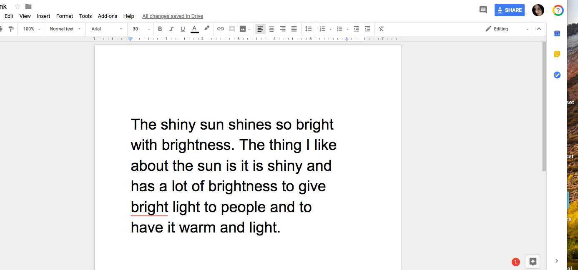Open the Arial font family dropdown
Viewport: 578px width, 270px height.
tap(106, 29)
